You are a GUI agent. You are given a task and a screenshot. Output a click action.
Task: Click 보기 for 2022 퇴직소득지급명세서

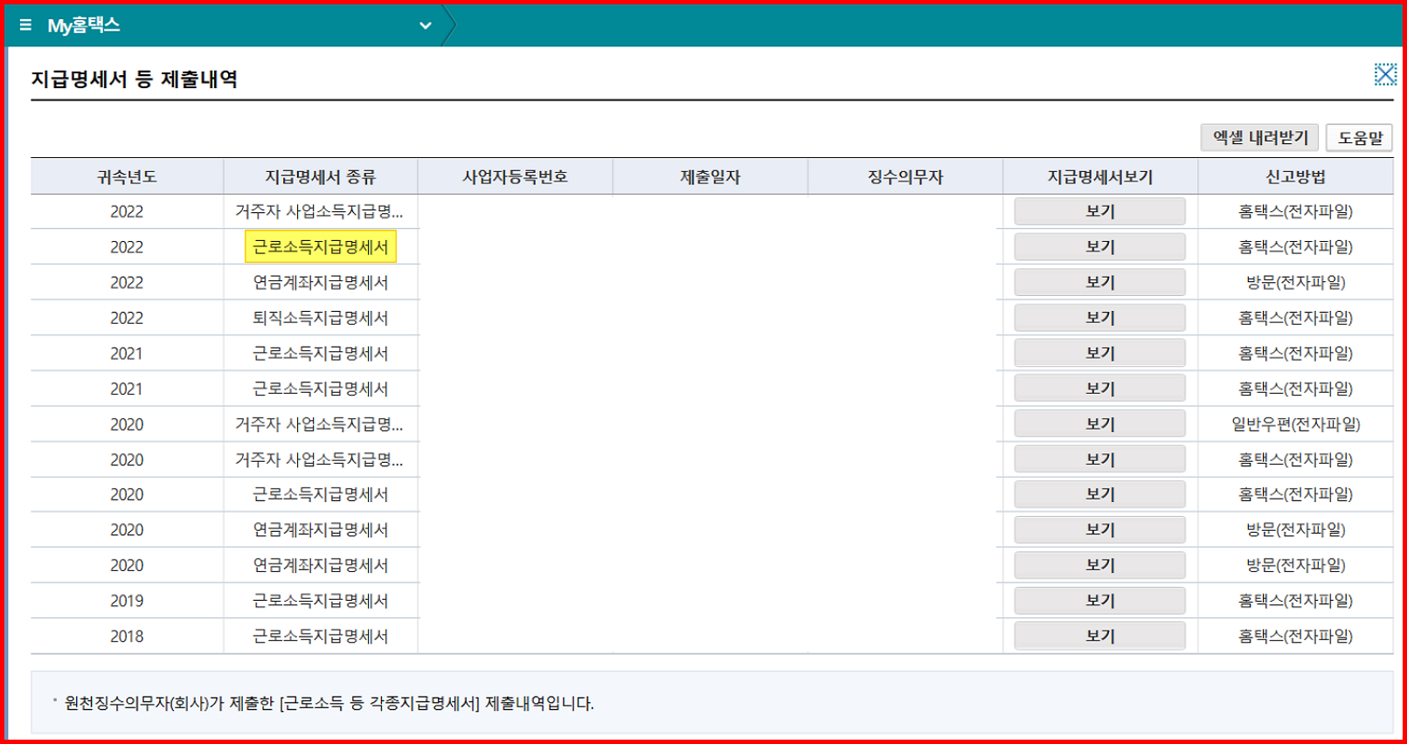pos(1100,318)
